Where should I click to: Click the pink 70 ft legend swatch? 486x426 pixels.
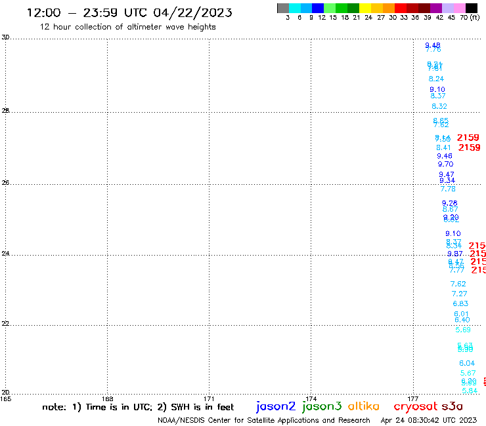coord(459,8)
